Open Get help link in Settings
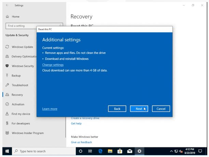 point(76,124)
